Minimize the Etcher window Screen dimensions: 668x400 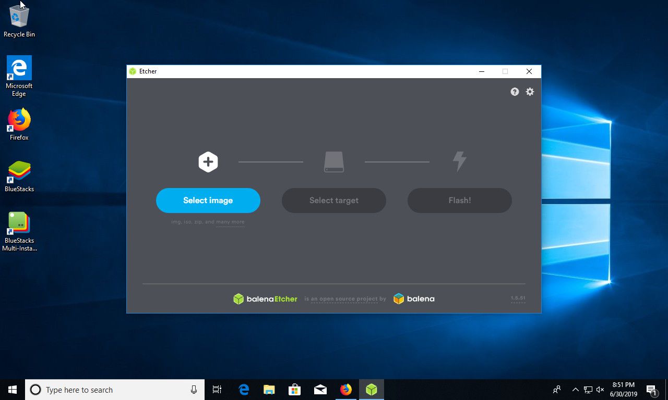pos(481,71)
